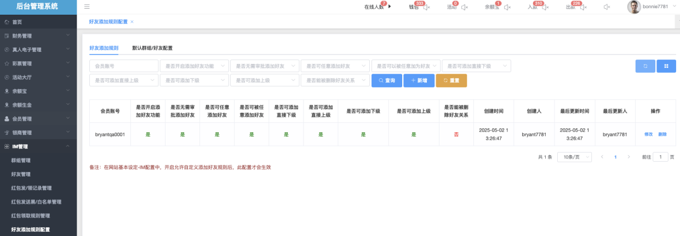The width and height of the screenshot is (680, 236).
Task: Open the 10条/页 page size dropdown
Action: coord(574,157)
